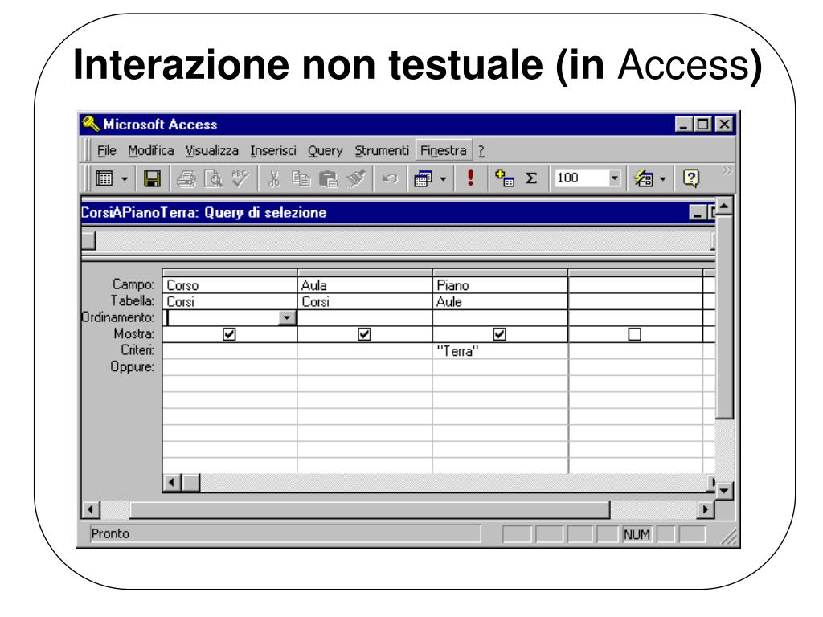The image size is (823, 617).
Task: Minimize the Microsoft Access window
Action: 684,125
